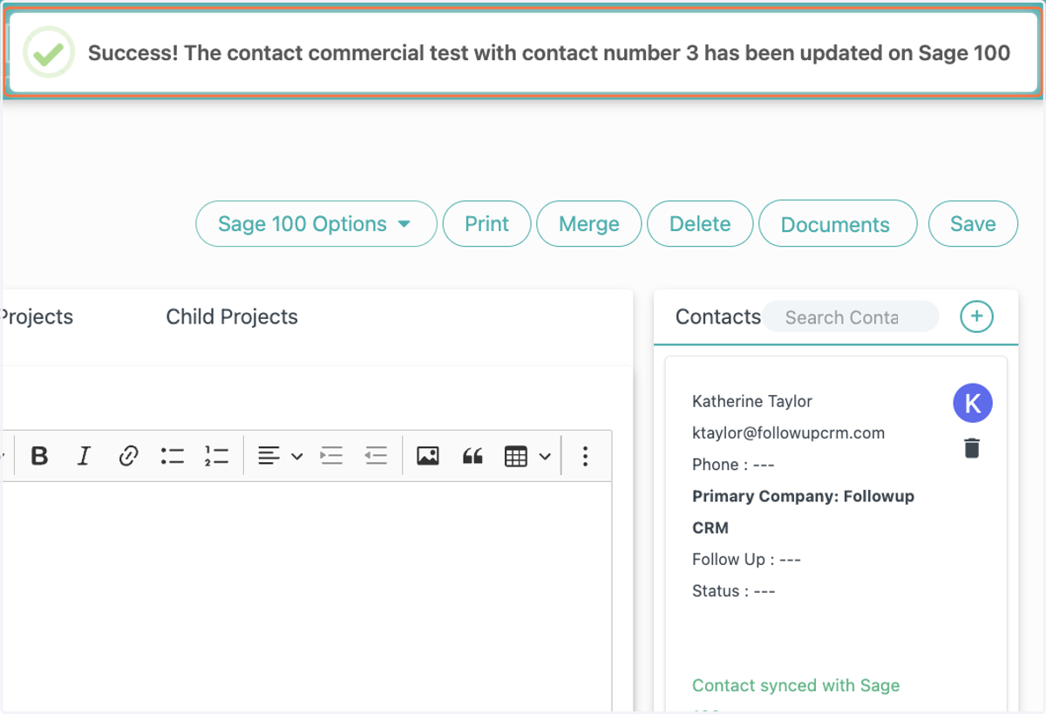Click the green success checkmark icon
The image size is (1046, 714).
pyautogui.click(x=49, y=53)
